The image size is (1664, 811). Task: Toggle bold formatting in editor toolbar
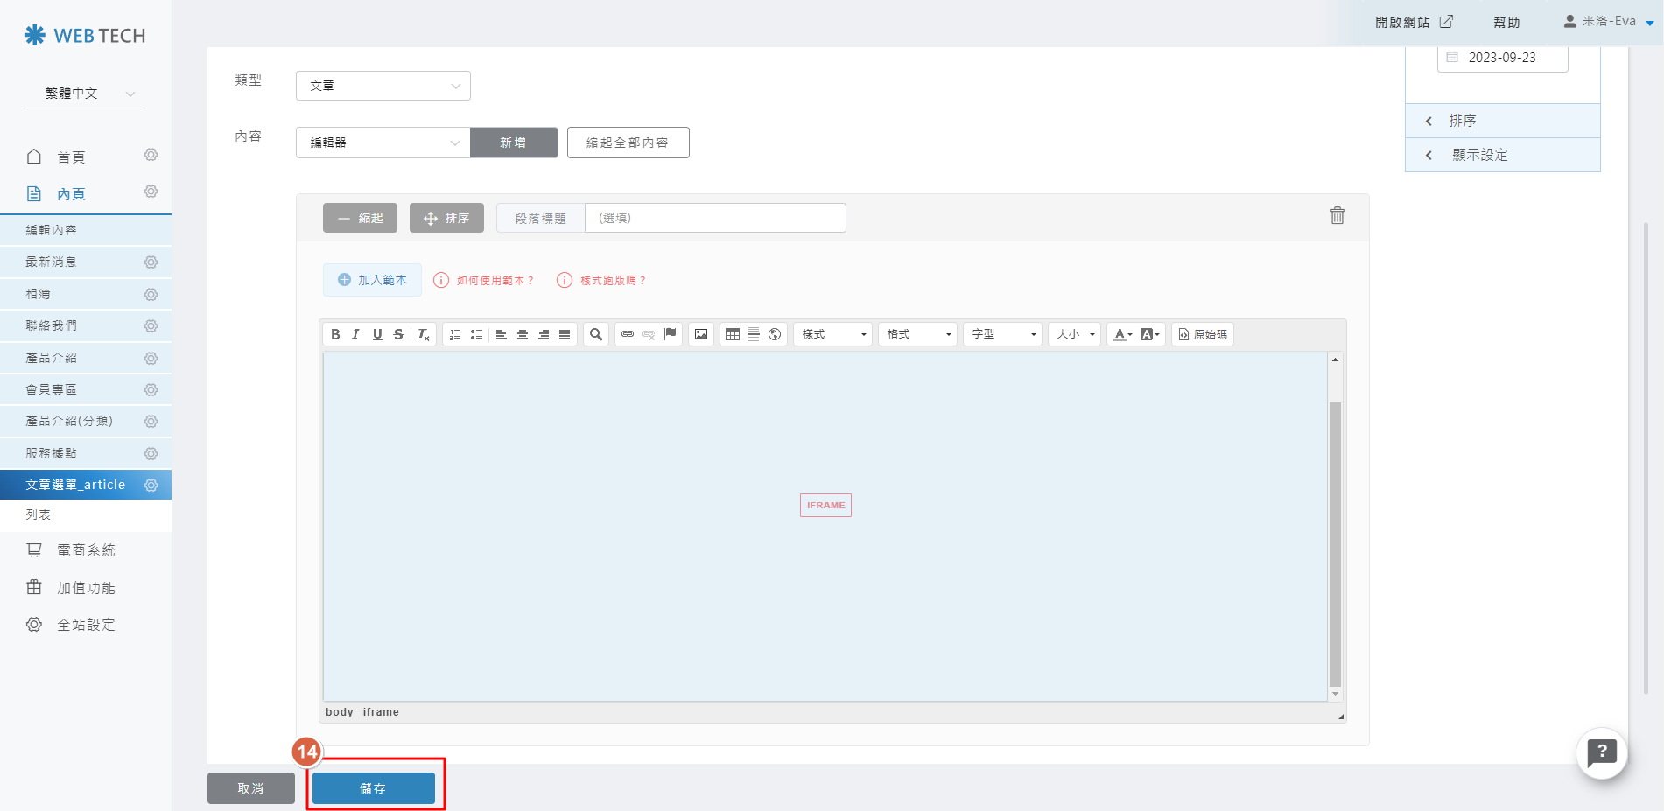tap(335, 334)
